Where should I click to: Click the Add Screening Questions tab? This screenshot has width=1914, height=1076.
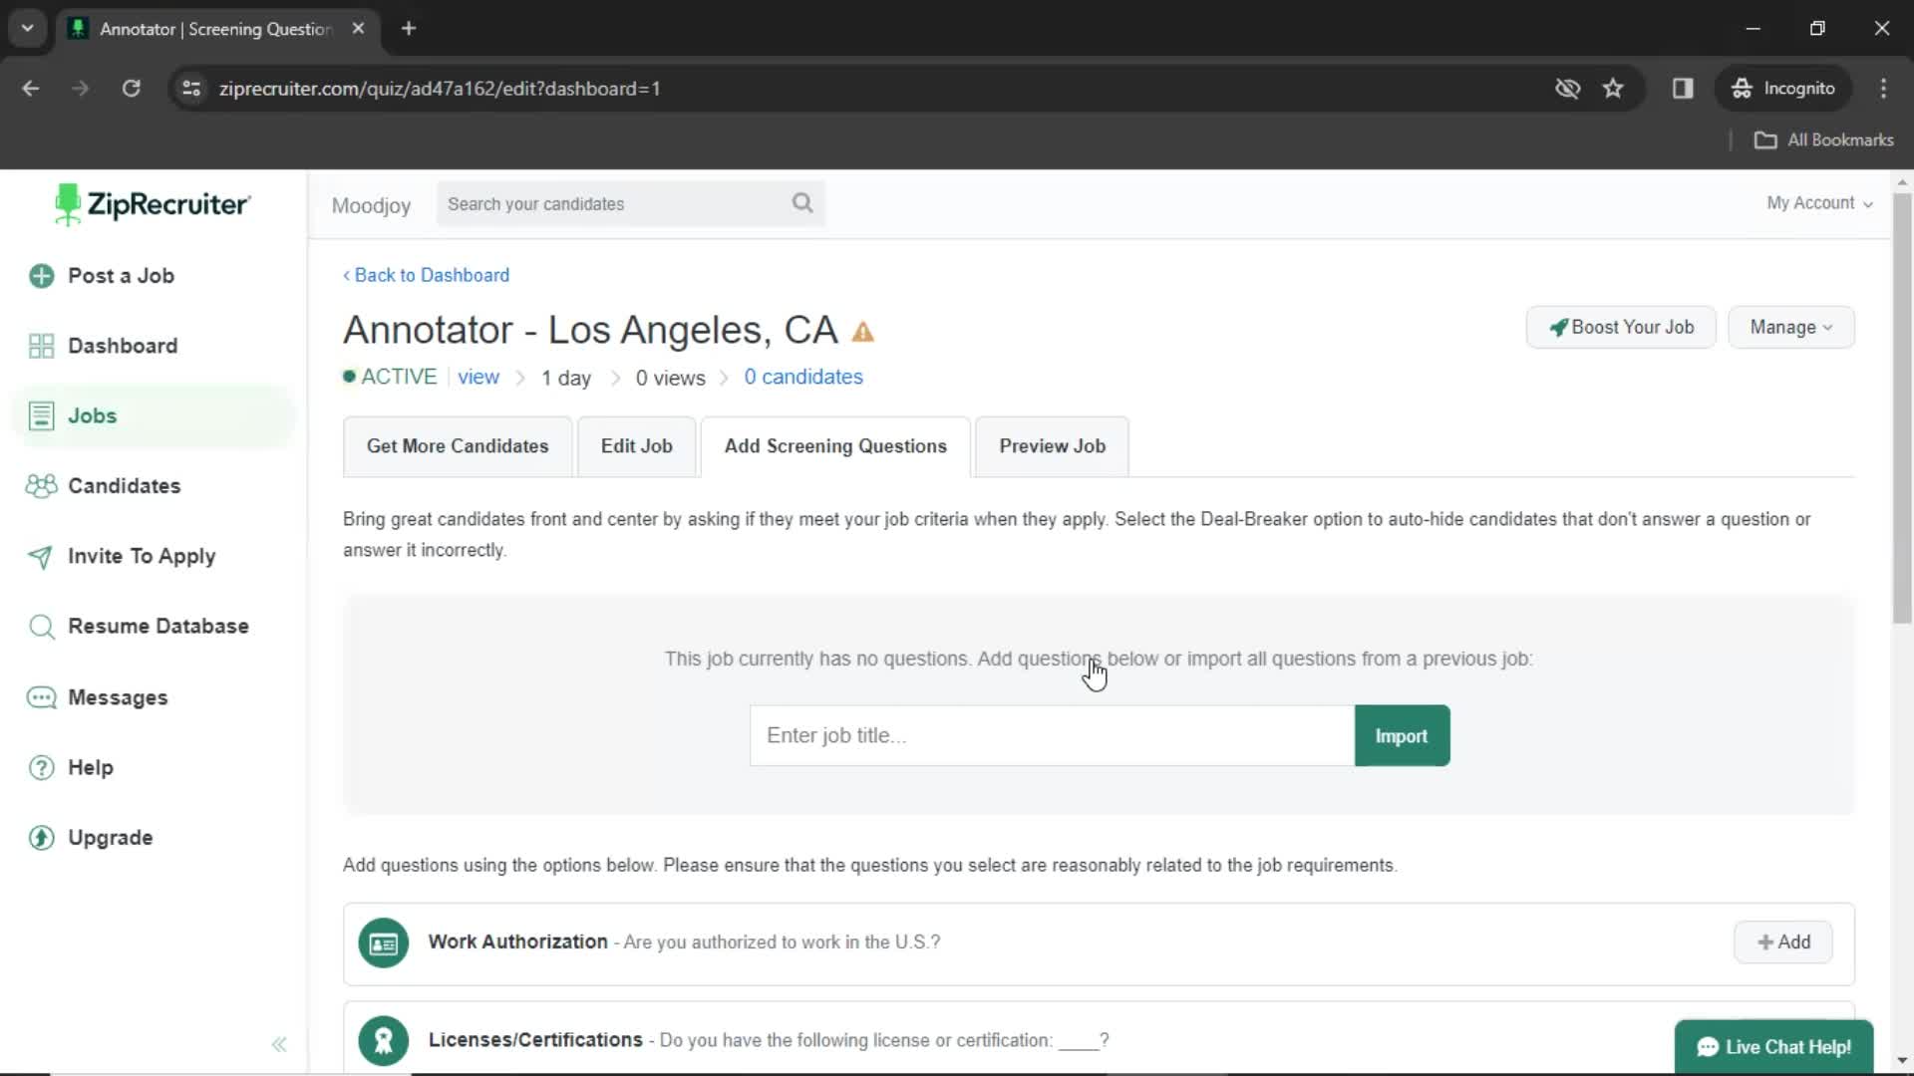pyautogui.click(x=836, y=445)
